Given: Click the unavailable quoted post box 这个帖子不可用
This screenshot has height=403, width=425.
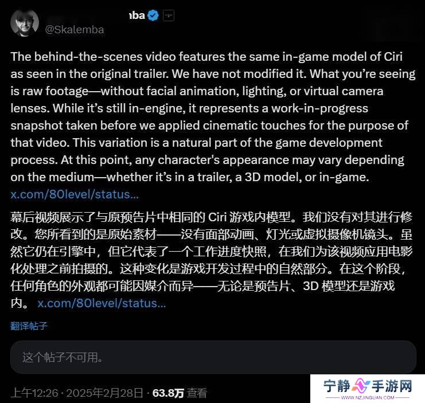Looking at the screenshot, I should tap(213, 357).
